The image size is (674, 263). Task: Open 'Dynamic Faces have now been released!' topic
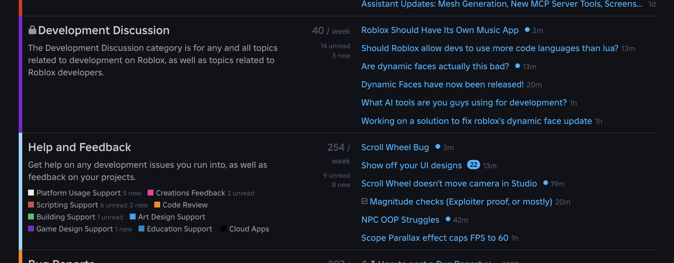(x=443, y=84)
